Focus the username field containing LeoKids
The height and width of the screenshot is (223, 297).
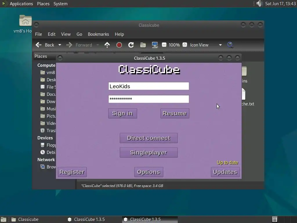[149, 86]
